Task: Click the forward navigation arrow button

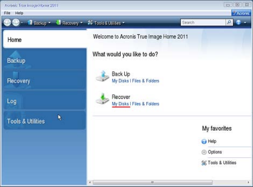Action: [16, 23]
